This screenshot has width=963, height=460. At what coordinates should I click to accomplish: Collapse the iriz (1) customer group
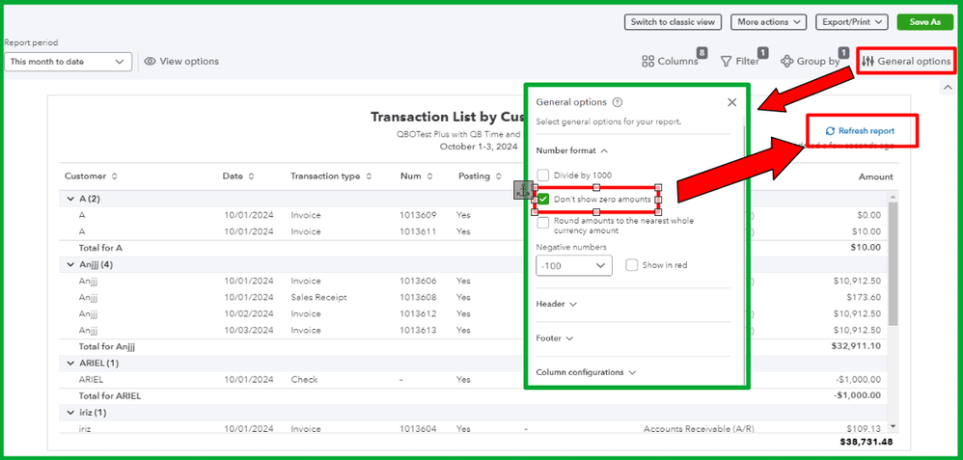click(x=70, y=413)
